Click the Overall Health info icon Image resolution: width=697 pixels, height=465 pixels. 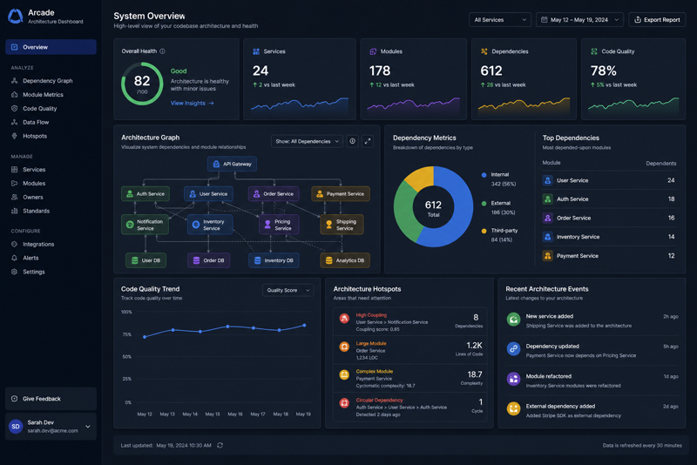tap(162, 51)
